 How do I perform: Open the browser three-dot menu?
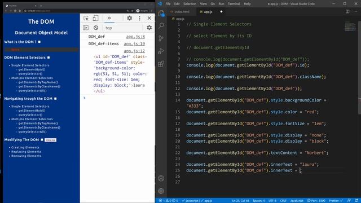(152, 11)
